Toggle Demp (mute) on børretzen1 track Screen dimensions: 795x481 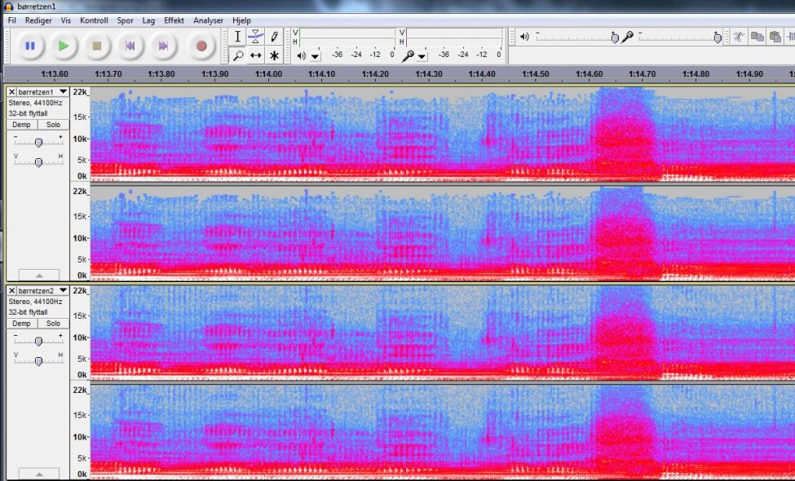click(x=21, y=125)
